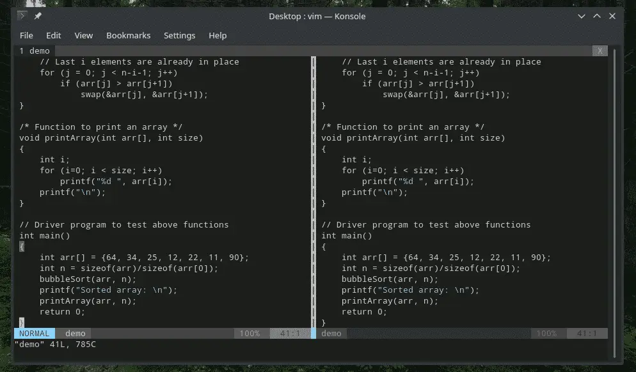Open the Help menu
Image resolution: width=636 pixels, height=372 pixels.
(x=218, y=36)
